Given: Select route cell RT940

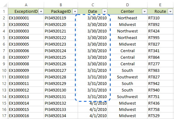Looking at the screenshot, I should click(x=160, y=90).
